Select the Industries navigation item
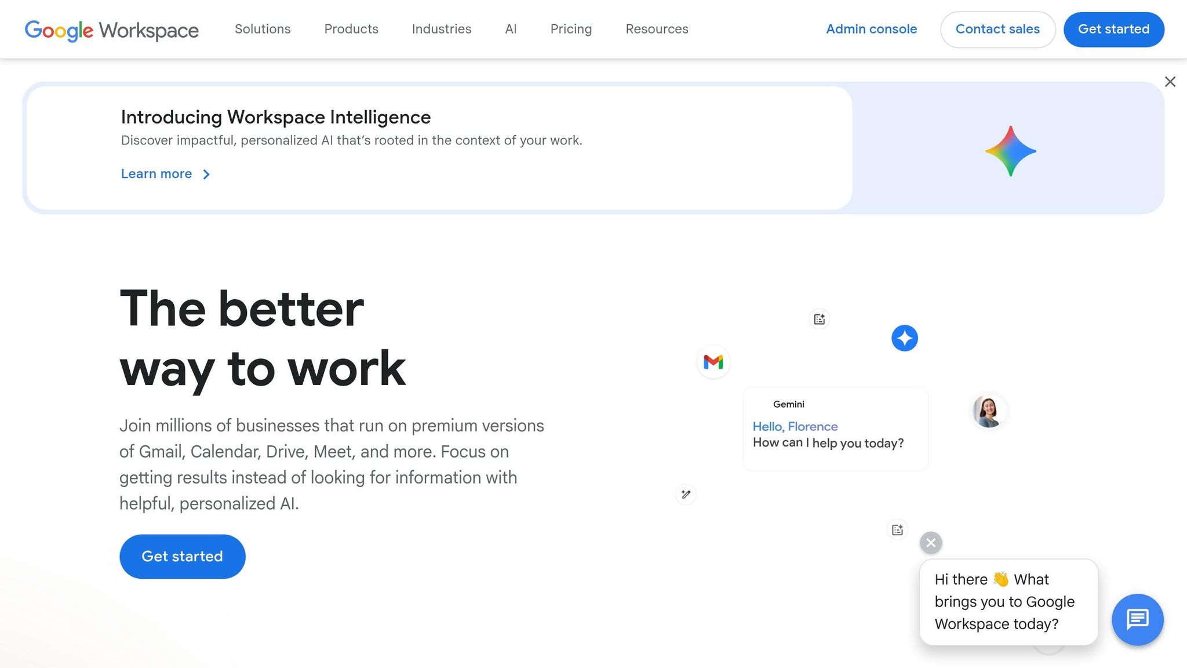The height and width of the screenshot is (668, 1187). (x=441, y=29)
